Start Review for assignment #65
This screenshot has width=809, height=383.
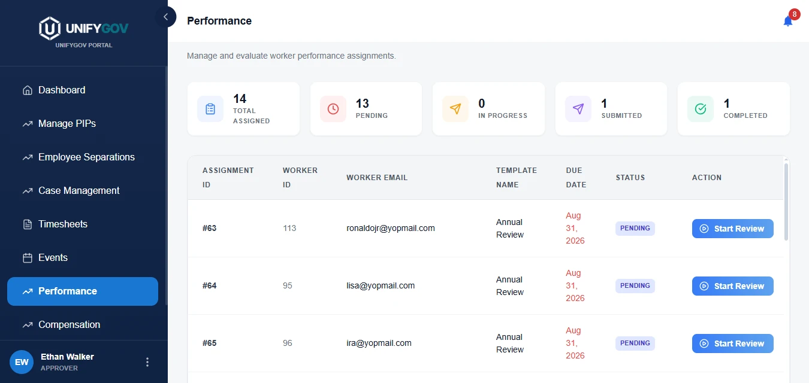click(733, 344)
